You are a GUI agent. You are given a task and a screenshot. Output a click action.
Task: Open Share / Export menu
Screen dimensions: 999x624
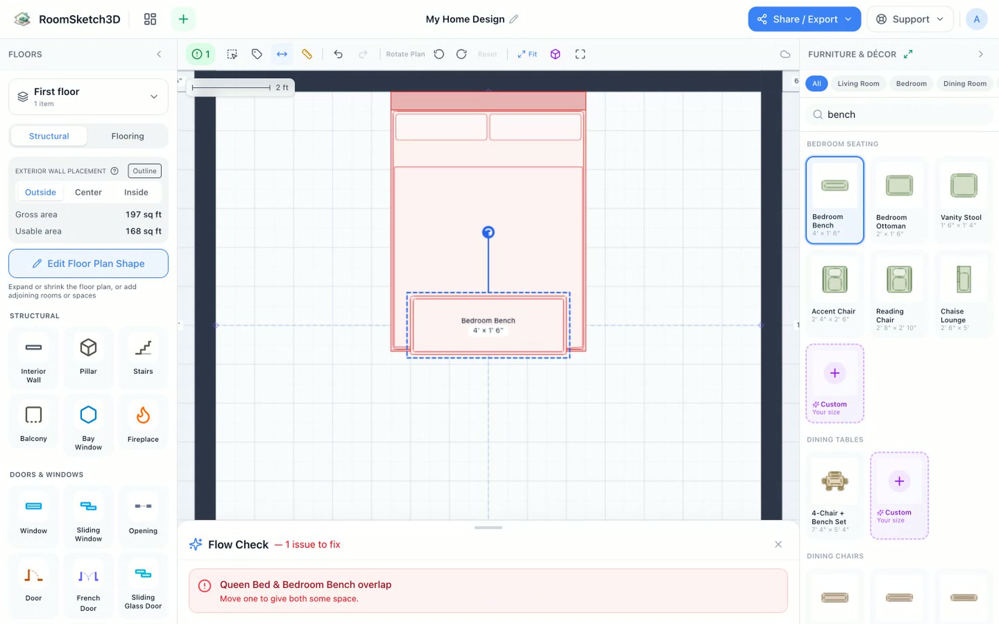pos(804,19)
